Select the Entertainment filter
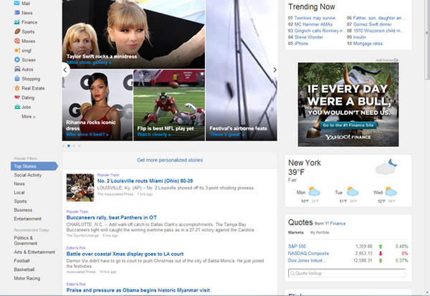430x296 pixels. [x=27, y=219]
